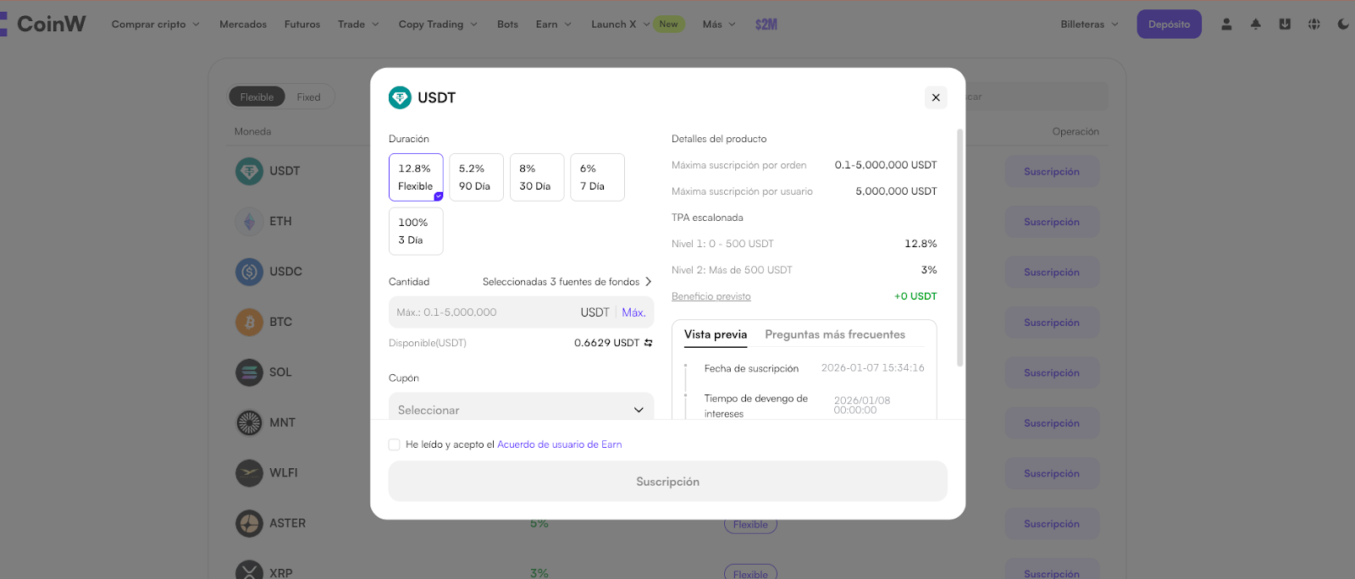Image resolution: width=1355 pixels, height=579 pixels.
Task: Select the 12.8% Flexible duration option
Action: click(416, 177)
